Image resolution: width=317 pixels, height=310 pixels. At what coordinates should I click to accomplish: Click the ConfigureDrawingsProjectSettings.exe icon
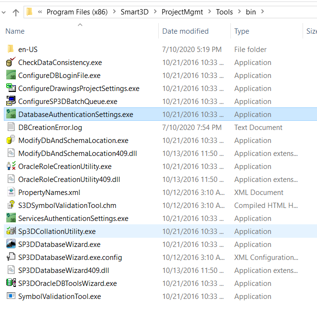click(x=11, y=88)
